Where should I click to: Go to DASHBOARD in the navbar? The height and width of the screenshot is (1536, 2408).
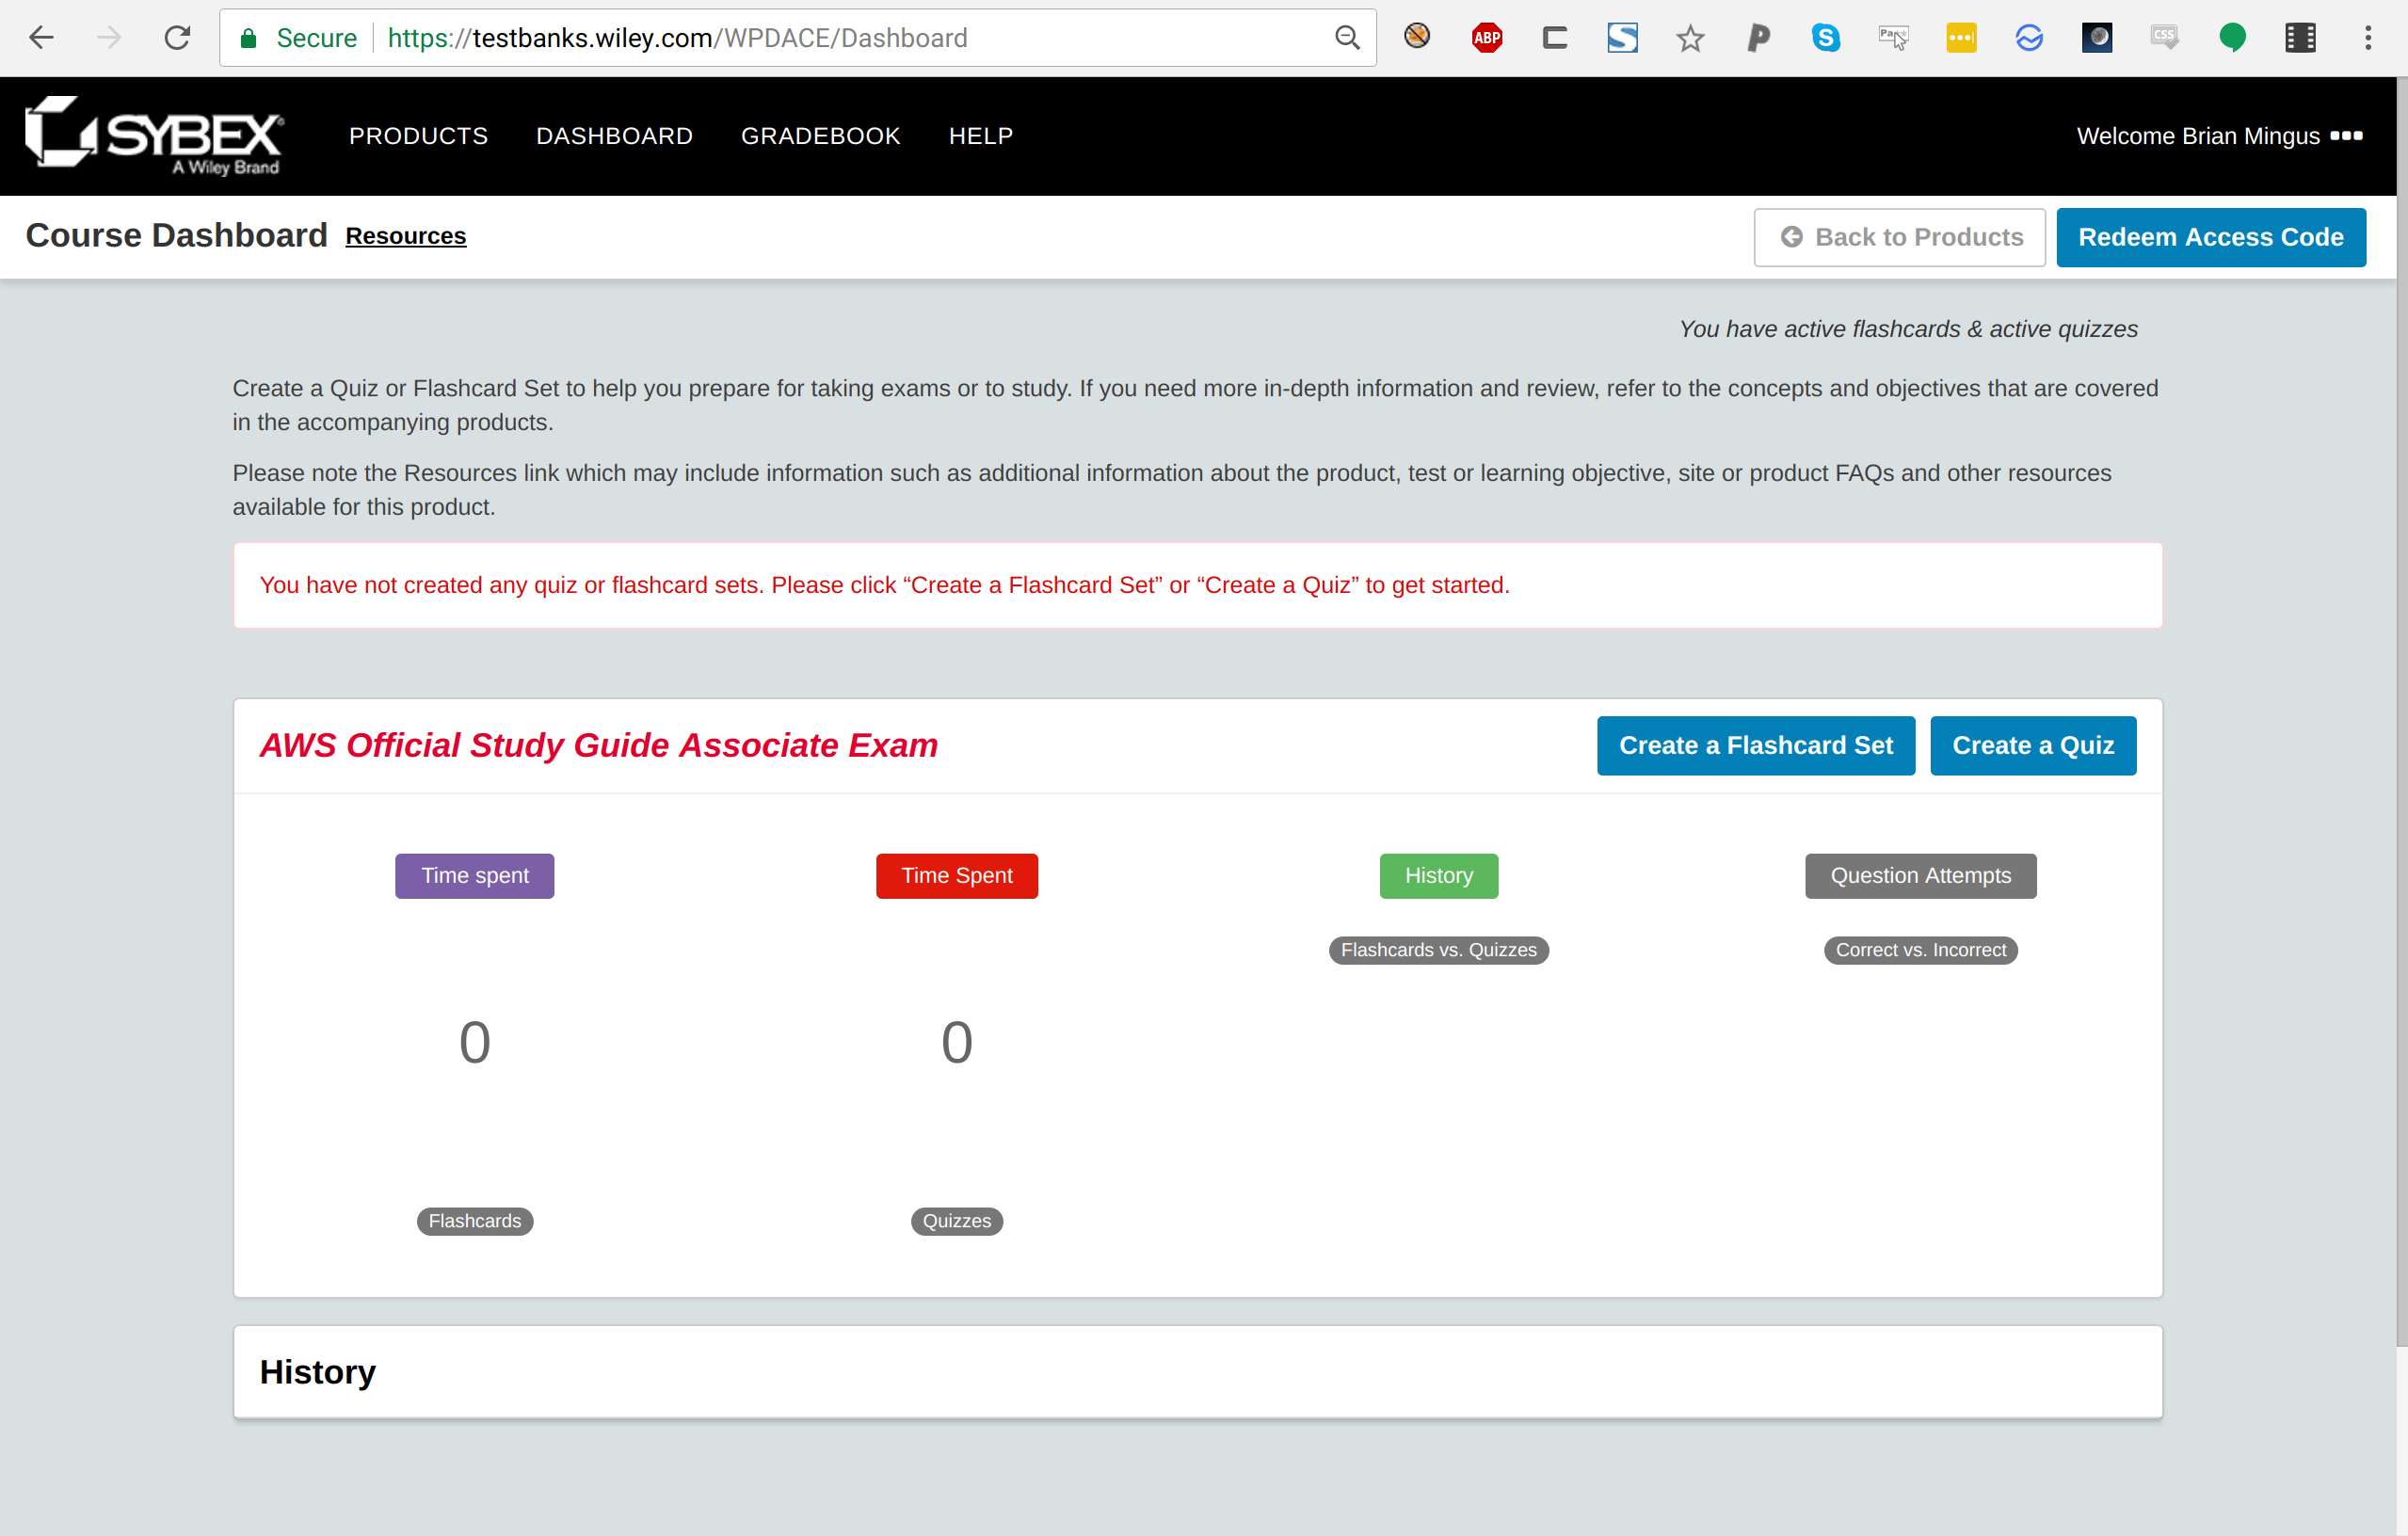coord(614,136)
